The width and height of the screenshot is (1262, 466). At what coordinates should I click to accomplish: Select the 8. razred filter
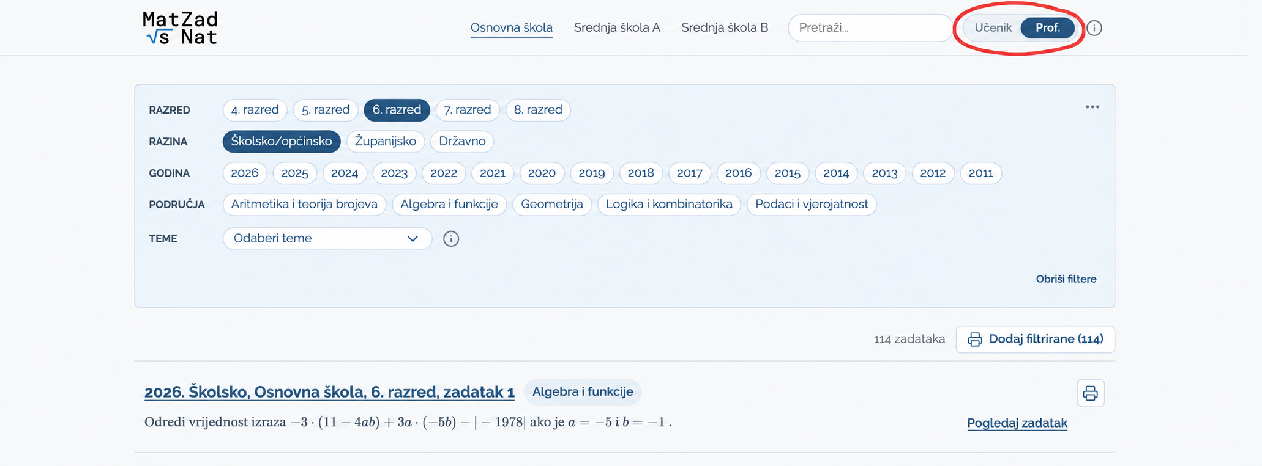pos(538,110)
